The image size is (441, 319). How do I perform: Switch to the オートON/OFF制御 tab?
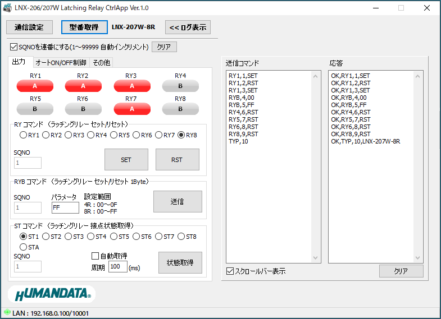(x=61, y=62)
